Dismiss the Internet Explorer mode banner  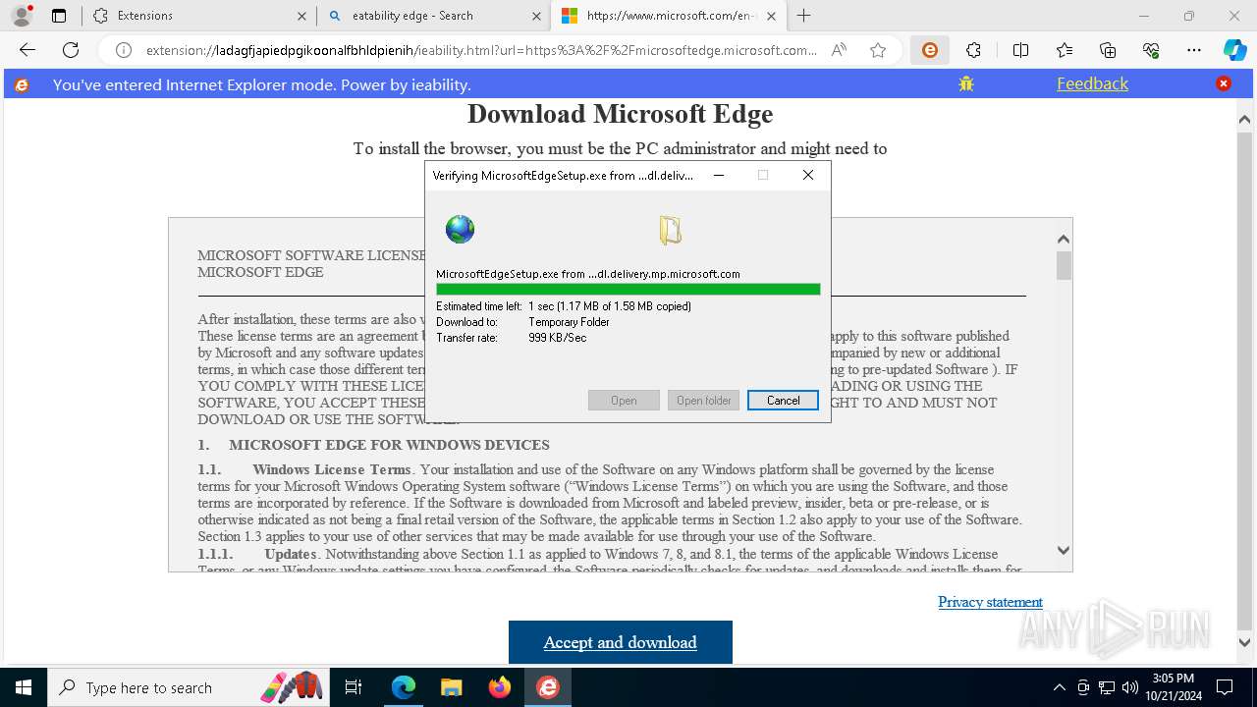pos(1224,84)
